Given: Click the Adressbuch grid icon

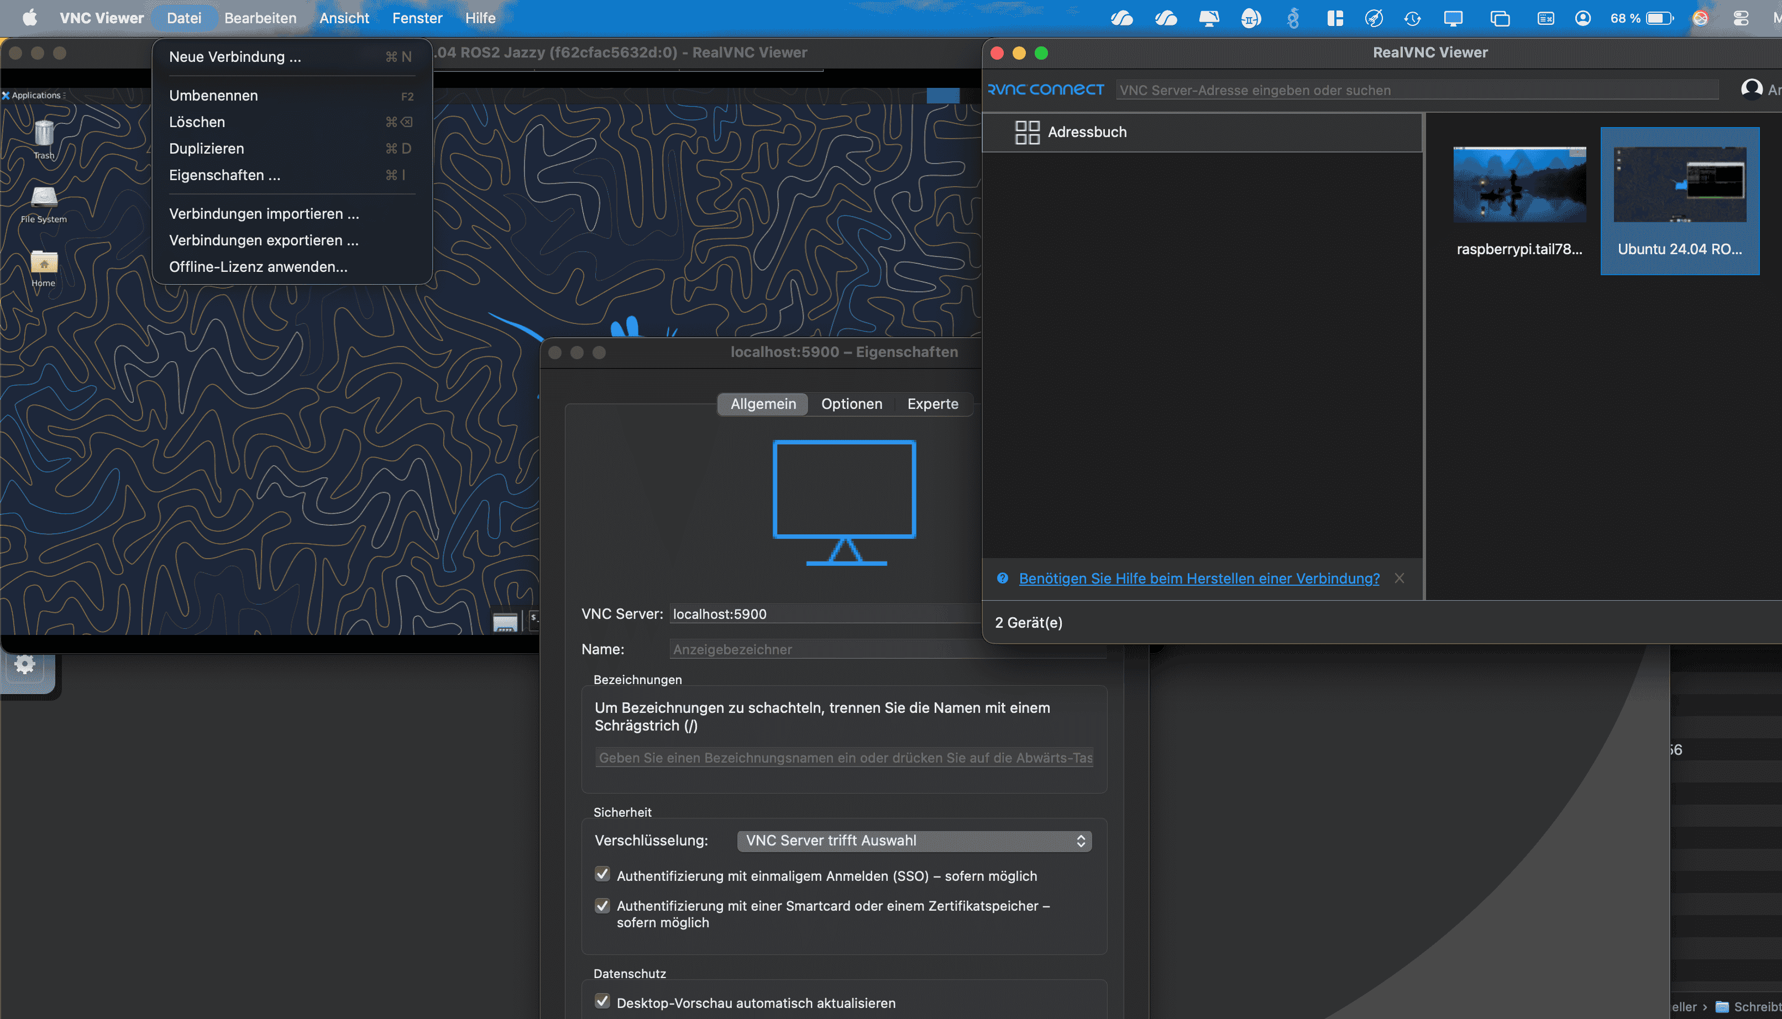Looking at the screenshot, I should point(1027,132).
